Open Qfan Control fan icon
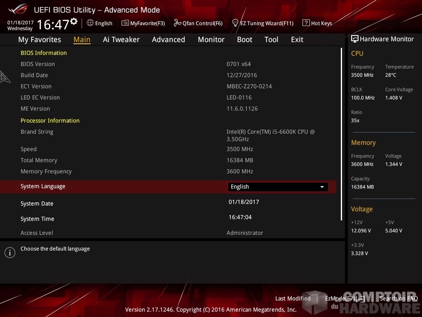 click(x=177, y=23)
